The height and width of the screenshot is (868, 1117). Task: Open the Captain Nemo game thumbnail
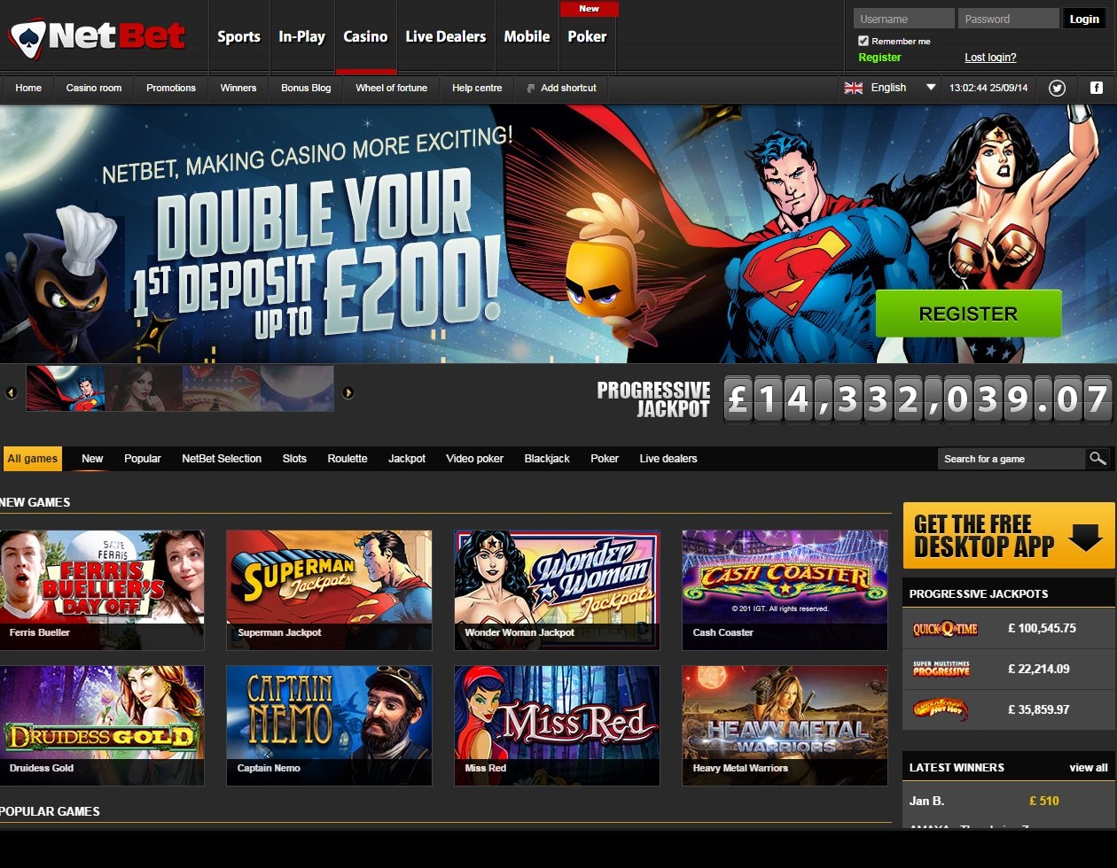pos(329,725)
